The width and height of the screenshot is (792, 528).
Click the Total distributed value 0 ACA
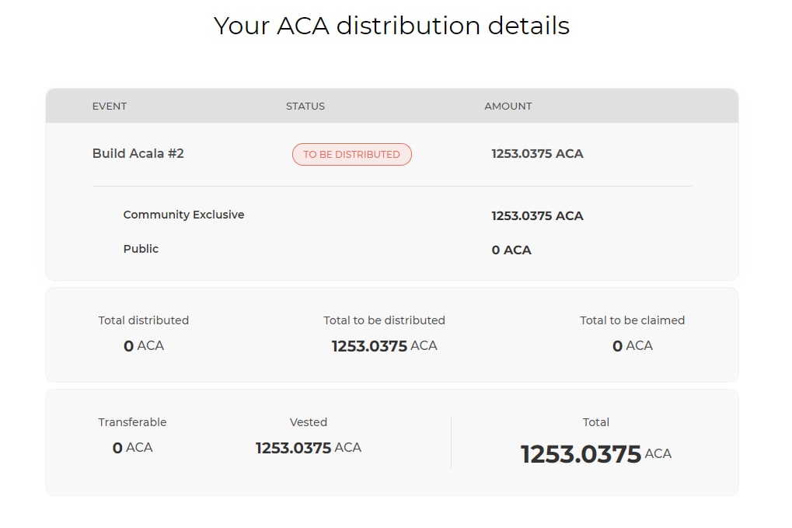pos(144,345)
